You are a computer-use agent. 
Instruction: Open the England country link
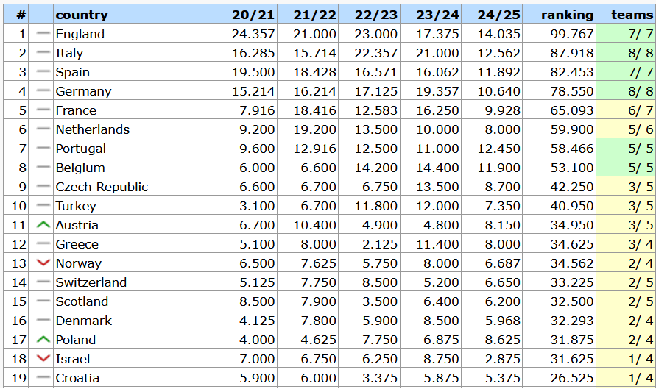(x=80, y=34)
